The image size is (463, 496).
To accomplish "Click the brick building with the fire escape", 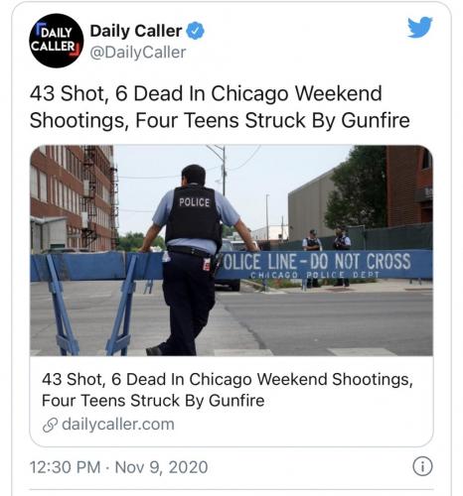I will pyautogui.click(x=74, y=198).
